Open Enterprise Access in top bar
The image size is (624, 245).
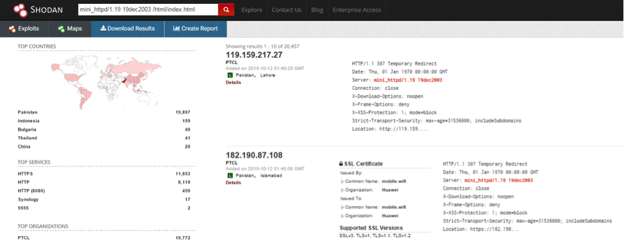coord(356,10)
